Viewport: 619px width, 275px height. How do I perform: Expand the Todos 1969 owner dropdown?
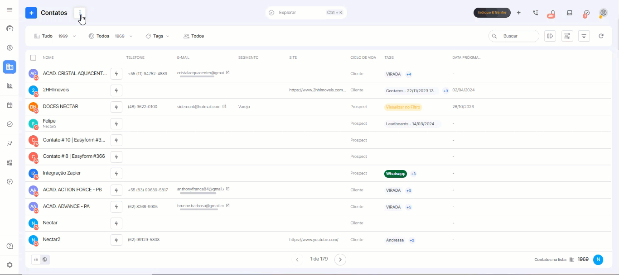tap(111, 36)
